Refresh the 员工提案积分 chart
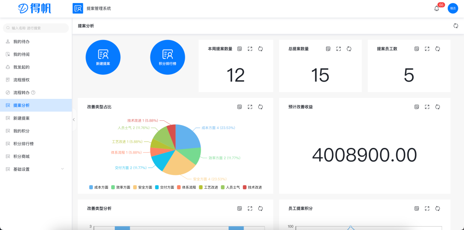Screen dimensions: 464x230 (x=437, y=209)
